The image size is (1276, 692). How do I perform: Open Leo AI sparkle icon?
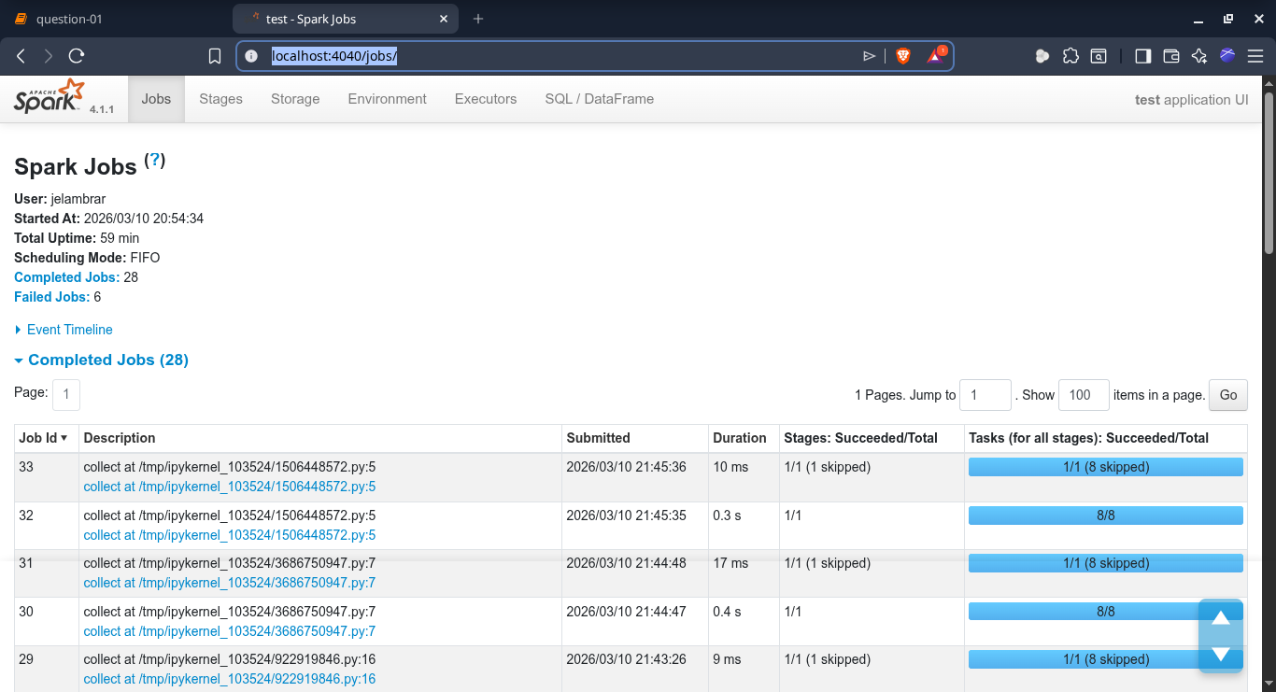[x=1199, y=56]
